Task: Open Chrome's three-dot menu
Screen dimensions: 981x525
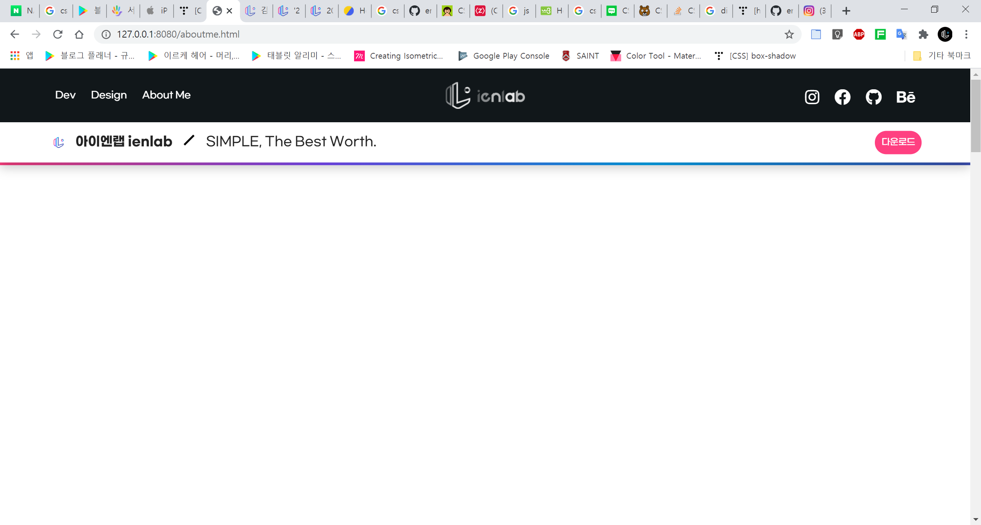Action: [x=966, y=34]
